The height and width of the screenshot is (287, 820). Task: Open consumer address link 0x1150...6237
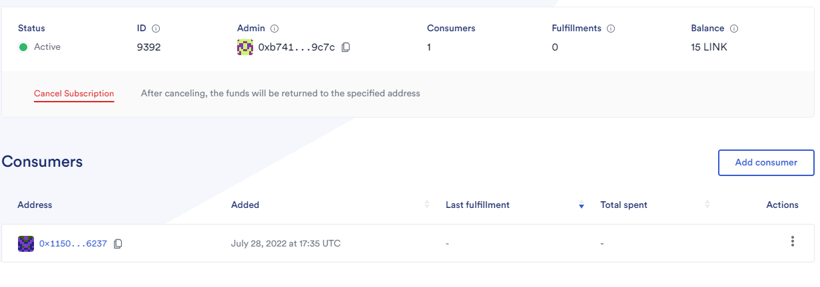pos(73,244)
